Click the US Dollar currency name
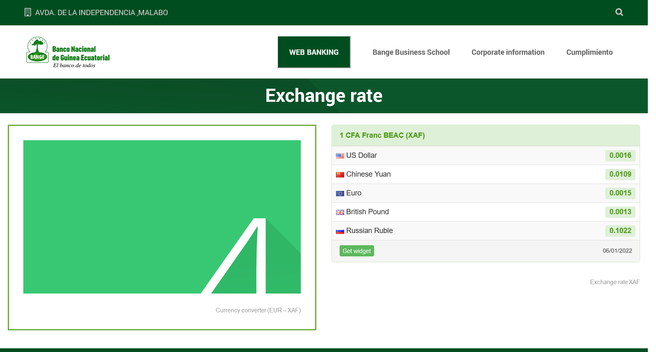 point(361,155)
